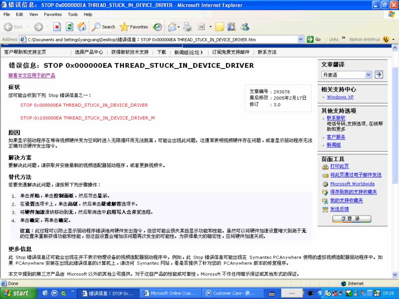Image resolution: width=399 pixels, height=299 pixels.
Task: Open the Favorites menu
Action: pos(53,14)
